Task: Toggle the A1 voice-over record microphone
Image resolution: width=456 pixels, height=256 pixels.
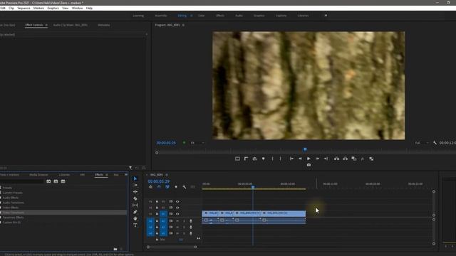Action: [x=191, y=221]
